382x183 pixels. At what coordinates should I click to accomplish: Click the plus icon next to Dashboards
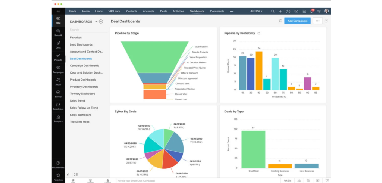tap(101, 22)
